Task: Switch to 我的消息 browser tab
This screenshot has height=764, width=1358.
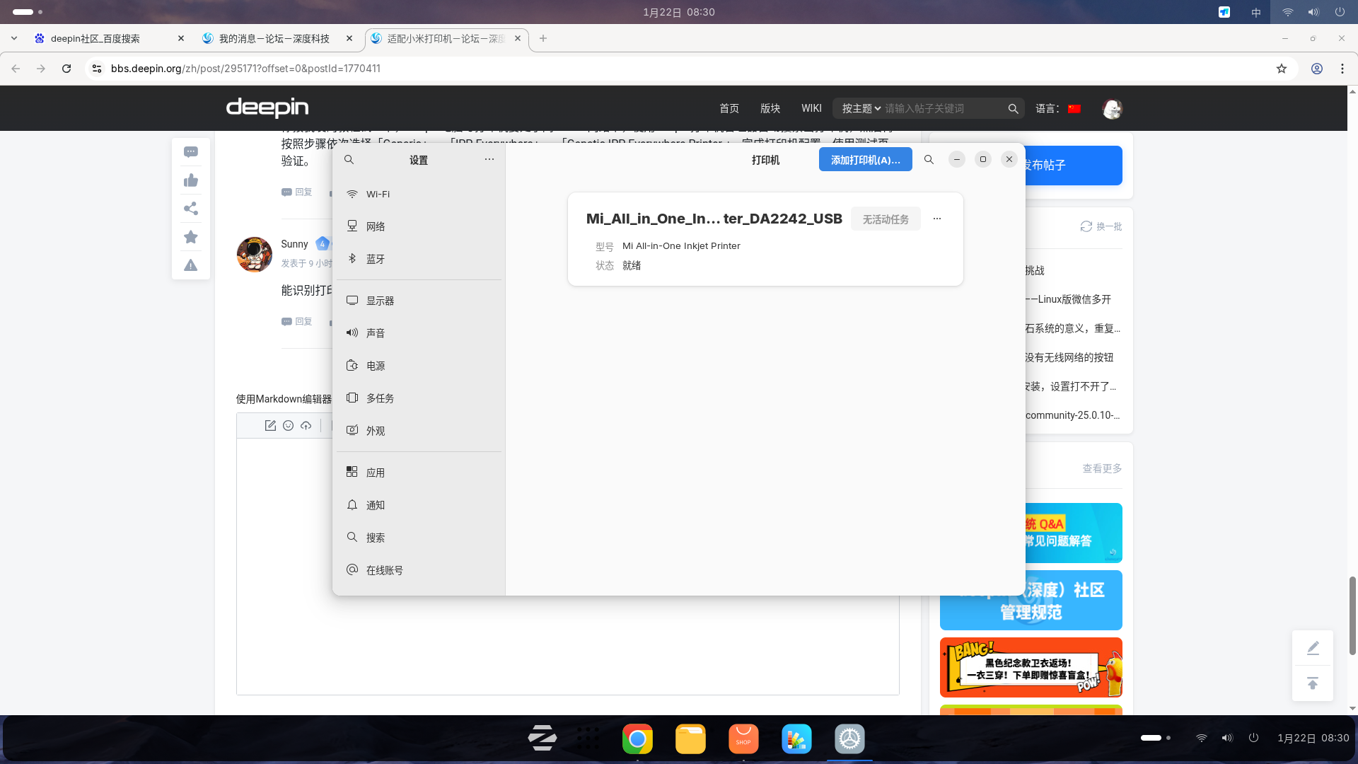Action: (x=274, y=38)
